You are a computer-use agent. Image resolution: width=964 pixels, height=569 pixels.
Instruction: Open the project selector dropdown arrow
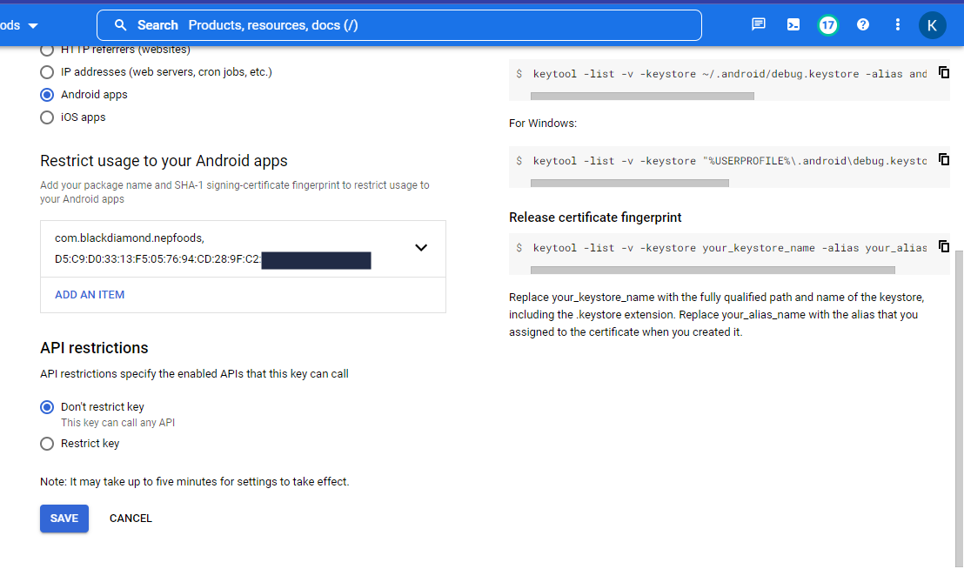tap(31, 24)
